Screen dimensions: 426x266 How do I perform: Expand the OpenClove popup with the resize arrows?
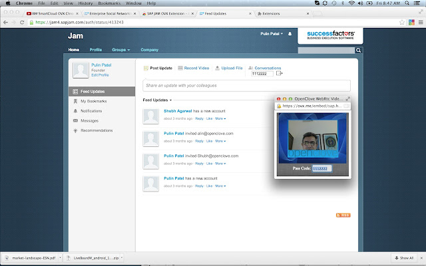347,99
